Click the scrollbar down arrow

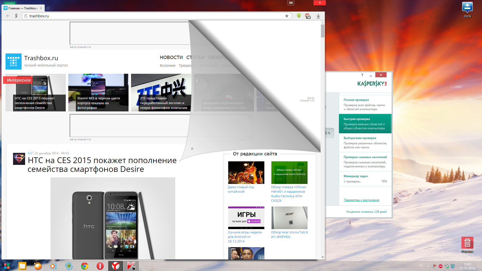[x=323, y=257]
